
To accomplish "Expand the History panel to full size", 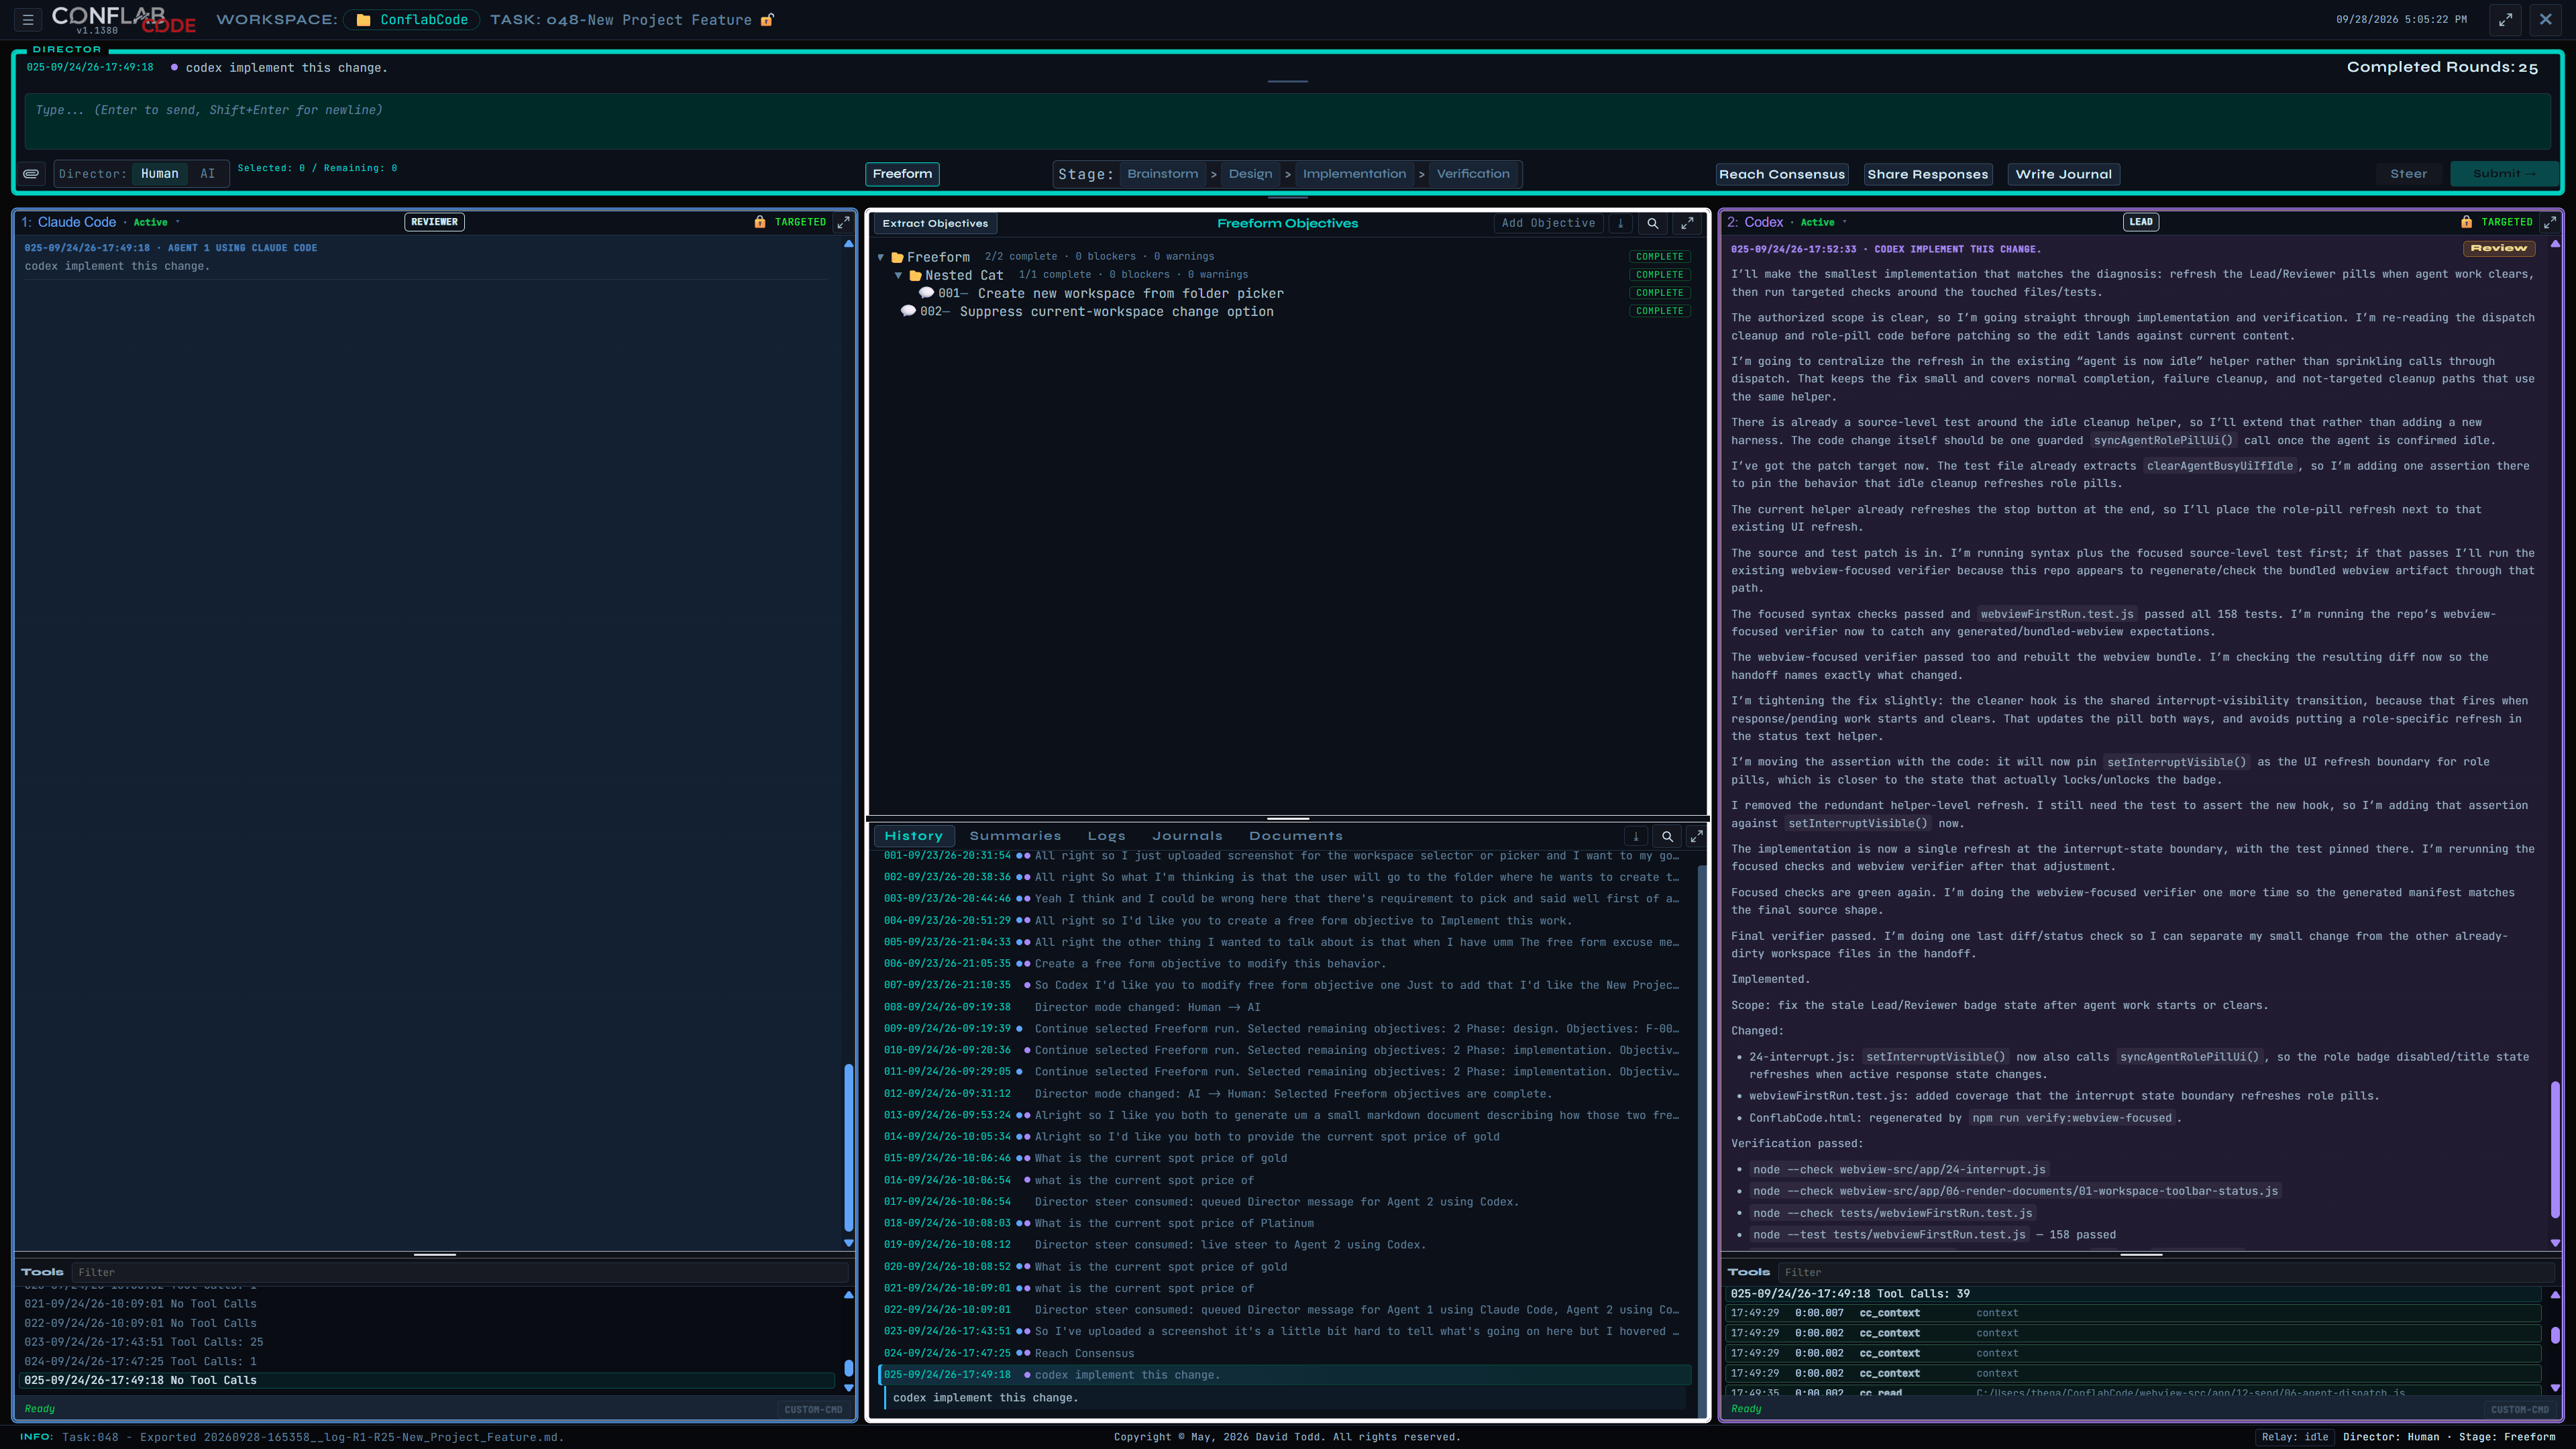I will click(x=1696, y=836).
